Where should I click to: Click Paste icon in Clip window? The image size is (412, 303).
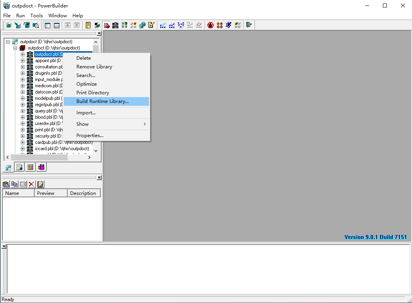pyautogui.click(x=6, y=184)
